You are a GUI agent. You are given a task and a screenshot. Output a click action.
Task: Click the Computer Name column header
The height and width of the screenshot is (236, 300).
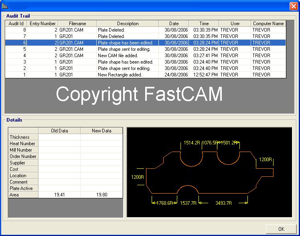coord(268,24)
